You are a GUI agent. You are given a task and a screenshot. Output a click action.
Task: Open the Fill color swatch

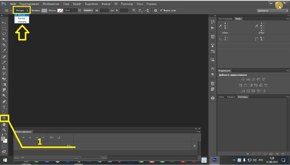(x=44, y=11)
